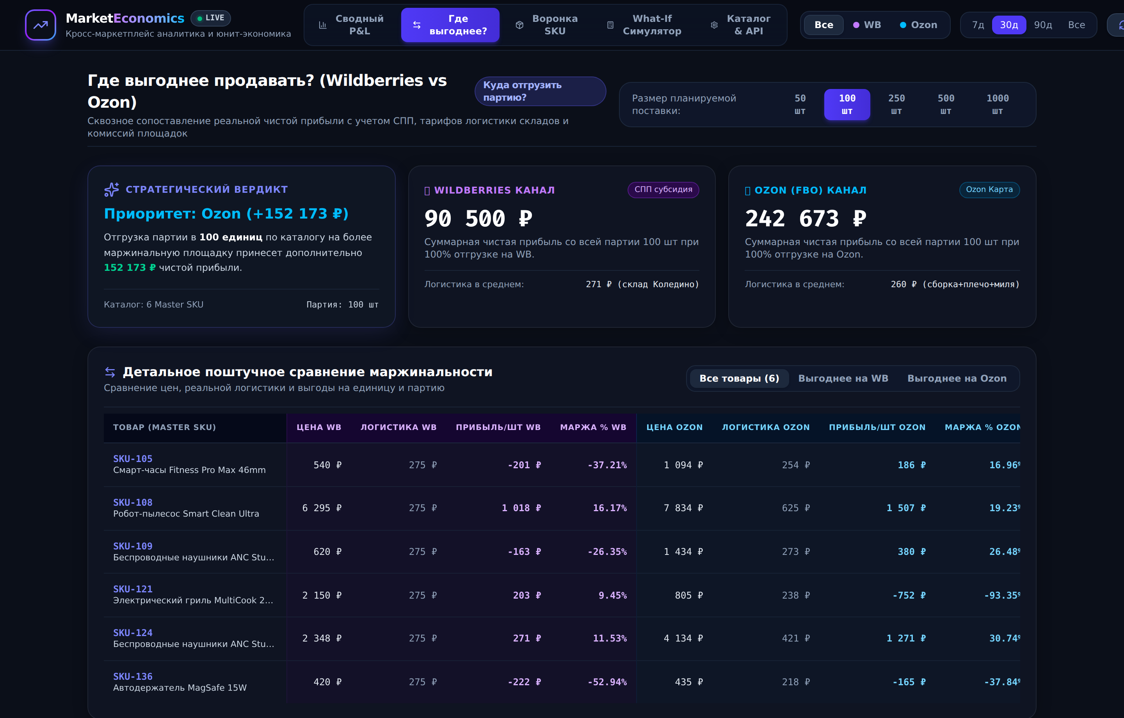Screen dimensions: 1124x718
Task: Filter table by Выгоднее на Ozon
Action: (957, 378)
